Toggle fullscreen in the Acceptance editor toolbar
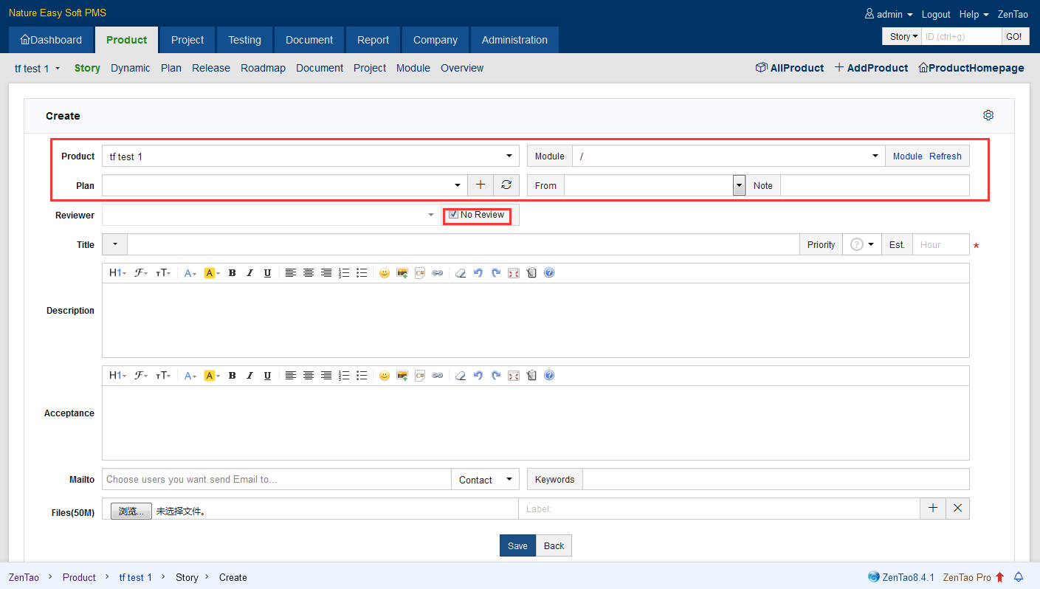Image resolution: width=1040 pixels, height=589 pixels. coord(514,376)
